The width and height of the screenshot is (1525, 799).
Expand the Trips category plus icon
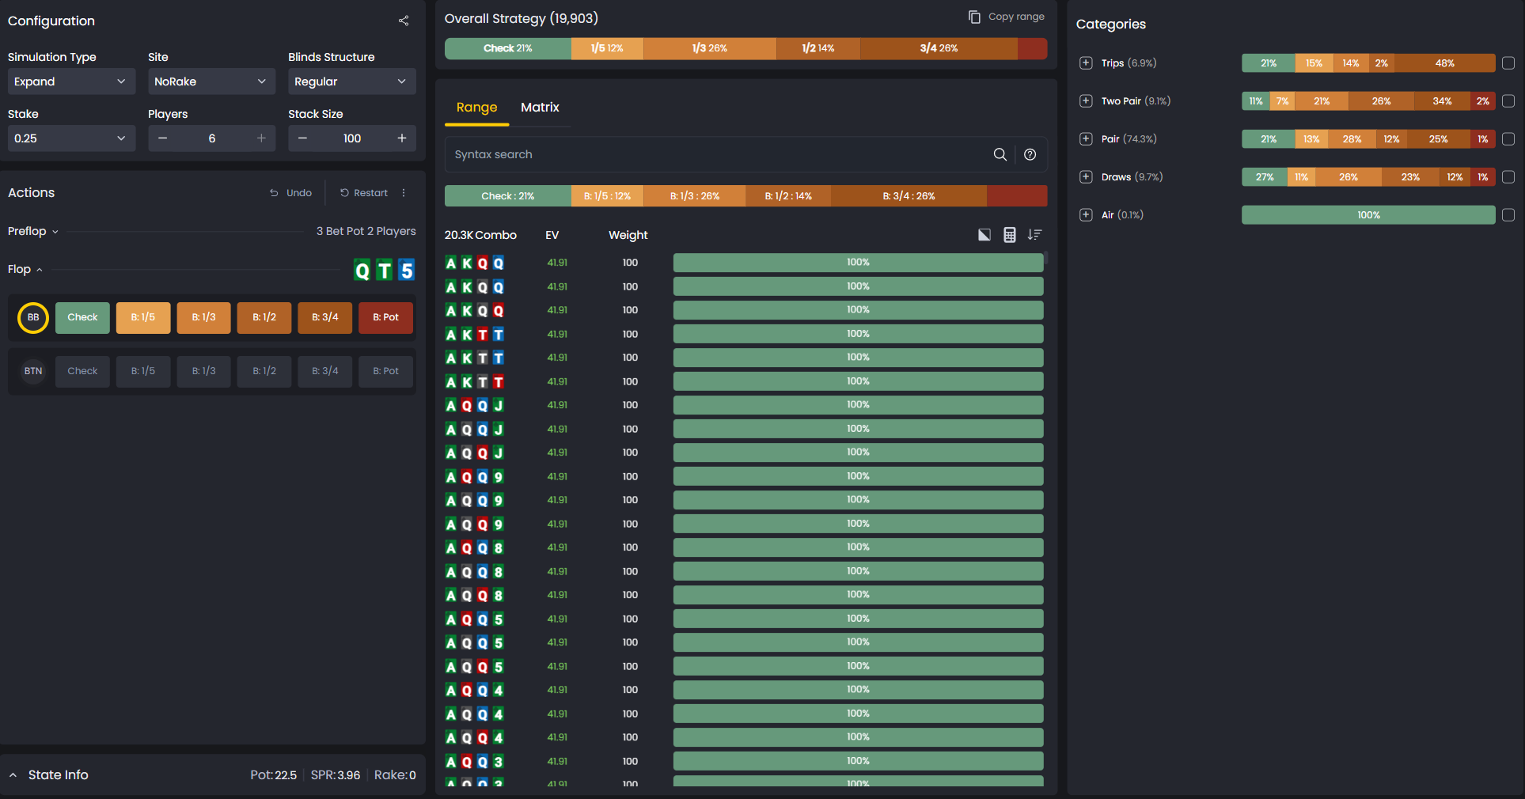click(x=1086, y=63)
